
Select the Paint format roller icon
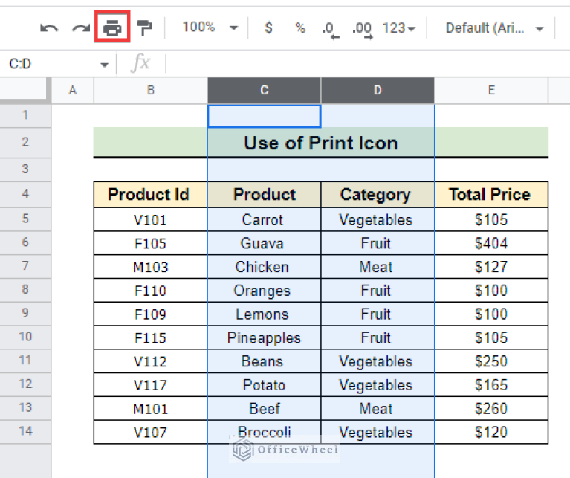pyautogui.click(x=144, y=28)
